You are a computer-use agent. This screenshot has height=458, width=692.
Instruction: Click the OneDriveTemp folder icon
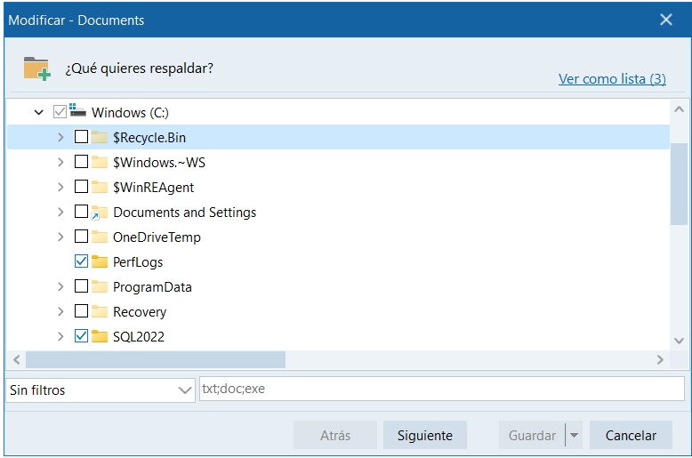click(x=99, y=237)
